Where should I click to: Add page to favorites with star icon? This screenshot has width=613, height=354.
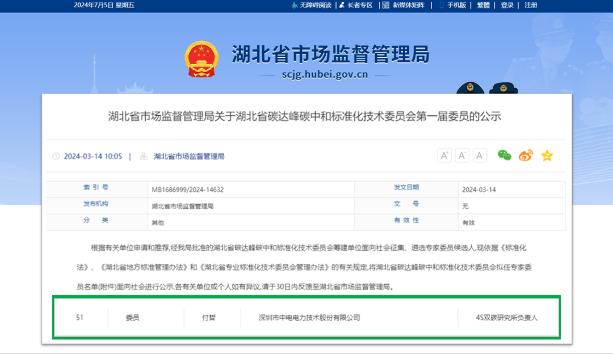547,155
